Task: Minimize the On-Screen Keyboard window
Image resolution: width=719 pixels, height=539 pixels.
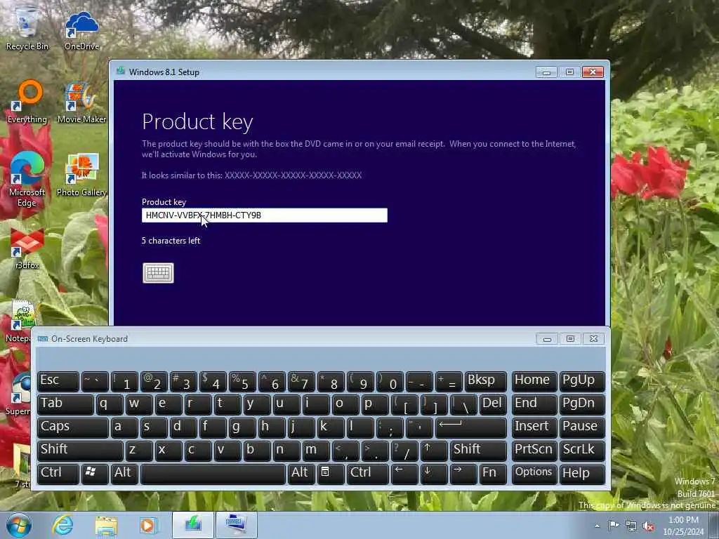Action: pyautogui.click(x=547, y=339)
